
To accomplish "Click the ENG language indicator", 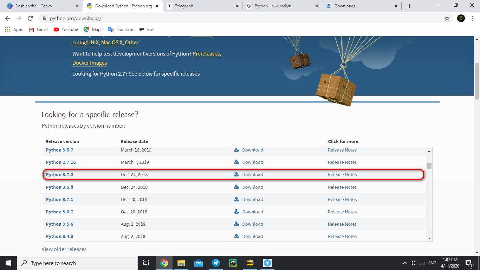I will click(x=432, y=263).
